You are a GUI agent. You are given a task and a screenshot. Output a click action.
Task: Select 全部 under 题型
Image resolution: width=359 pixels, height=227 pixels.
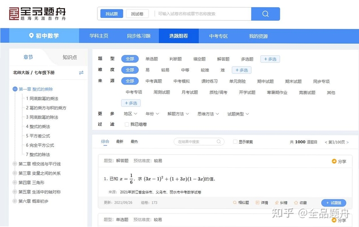pyautogui.click(x=130, y=59)
